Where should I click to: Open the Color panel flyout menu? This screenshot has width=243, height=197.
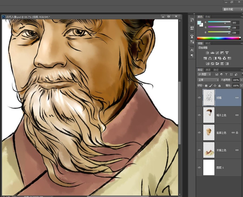242,17
